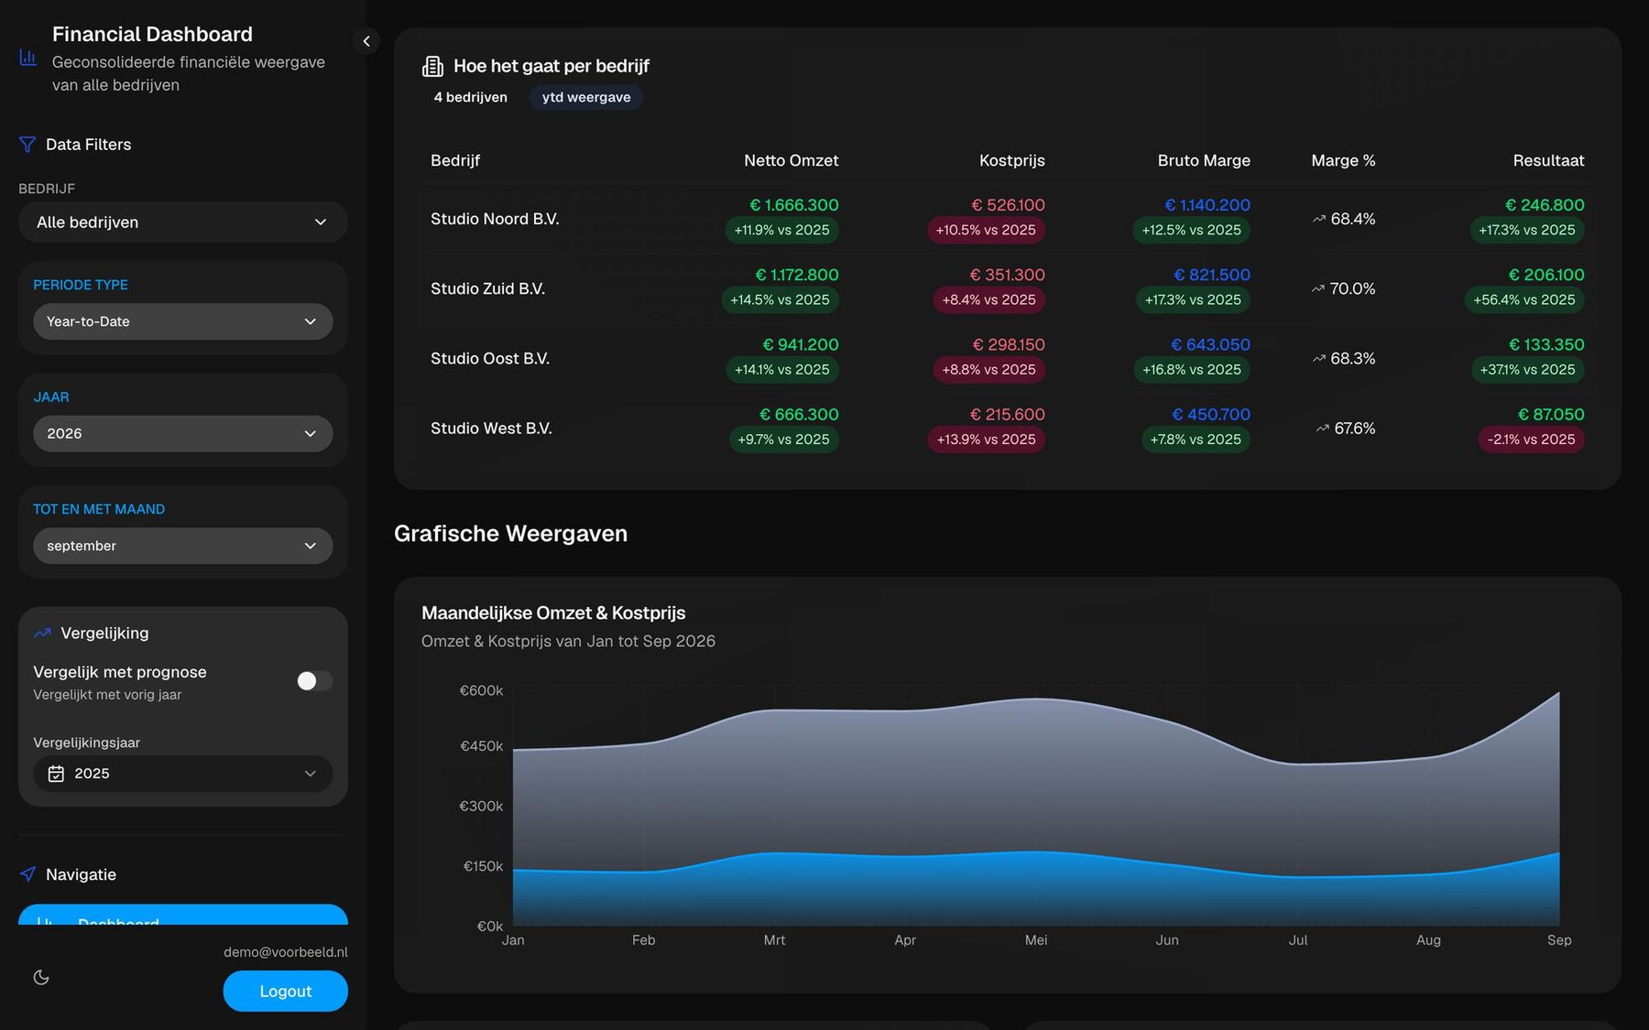Click the 4 bedrijven label
Screen dimensions: 1649x1030
[x=471, y=97]
